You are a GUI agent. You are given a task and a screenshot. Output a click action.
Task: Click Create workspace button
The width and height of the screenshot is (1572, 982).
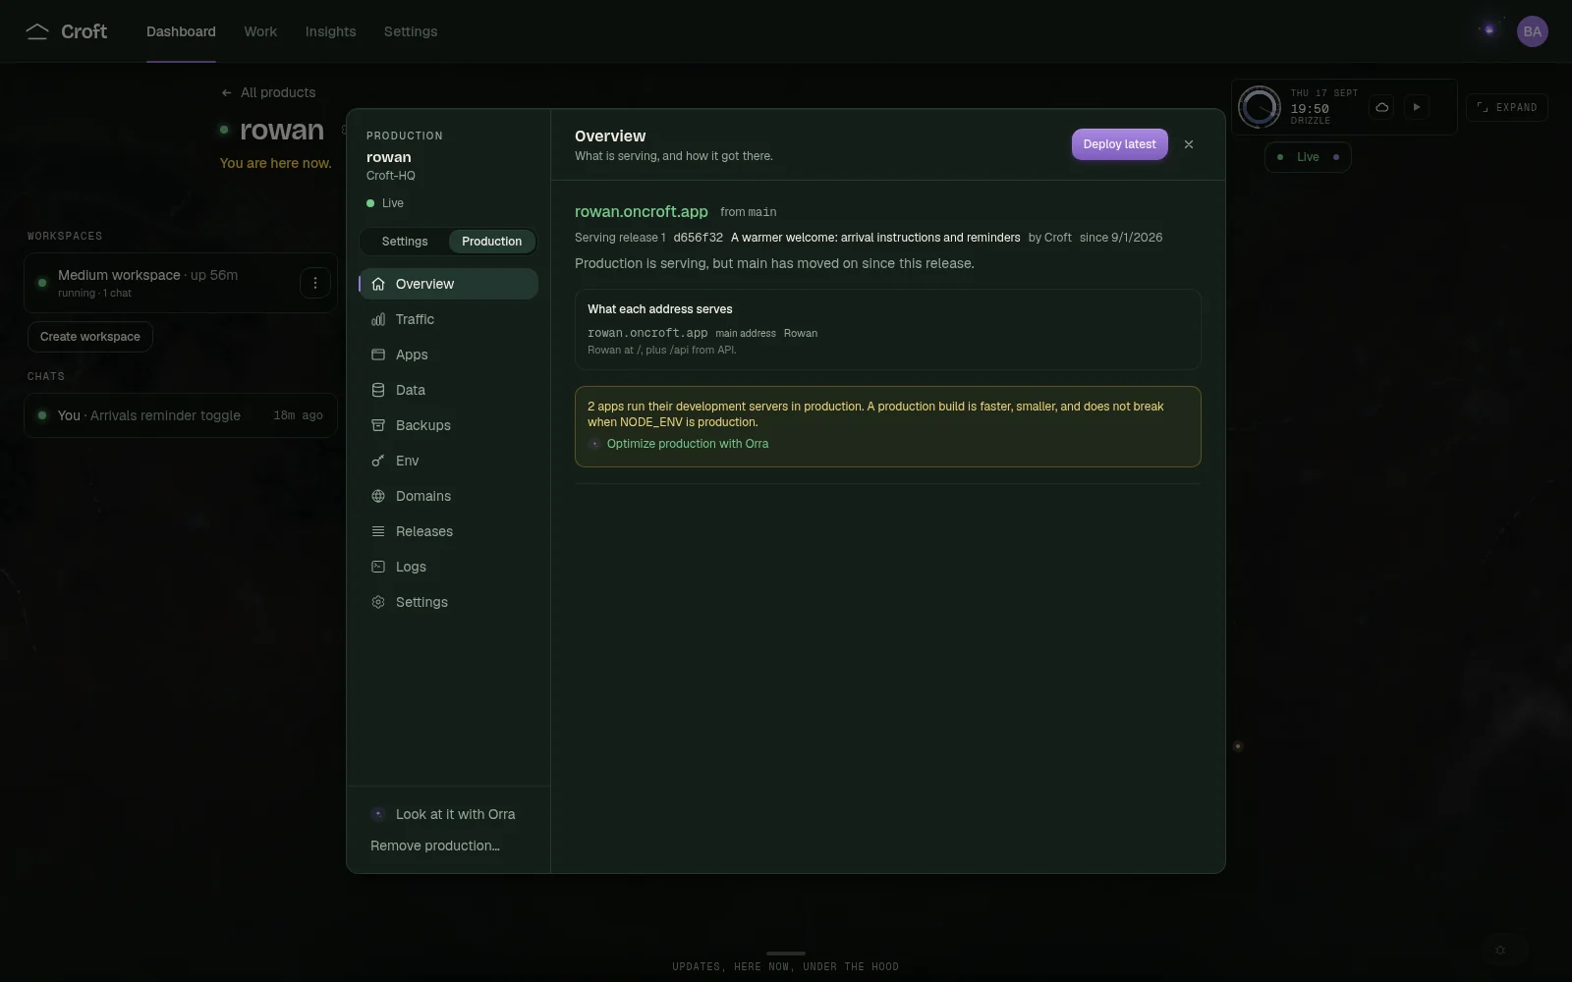point(90,337)
